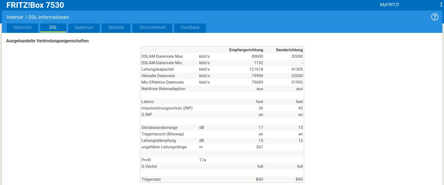Switch to the Feedback tab
Image resolution: width=444 pixels, height=185 pixels.
click(x=190, y=28)
